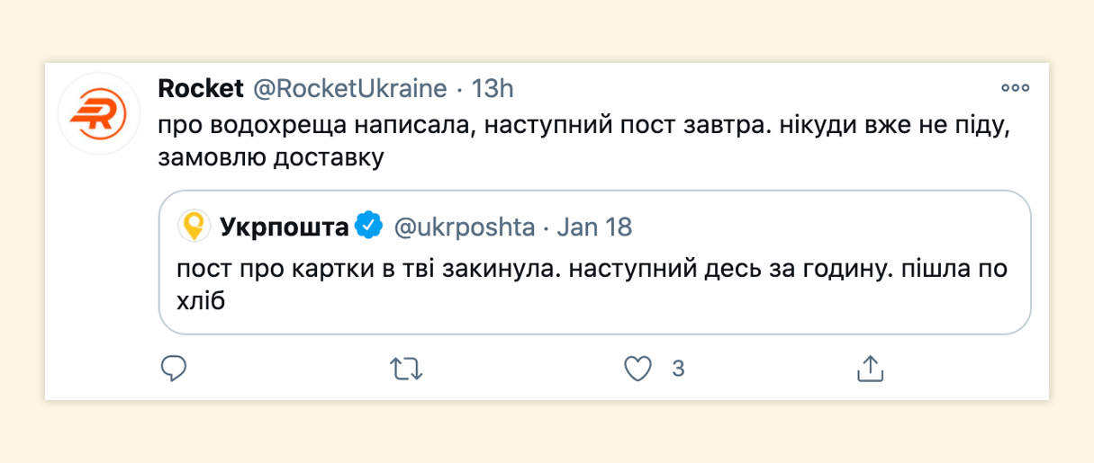This screenshot has width=1094, height=463.
Task: Click the blue verified badge
Action: (369, 227)
